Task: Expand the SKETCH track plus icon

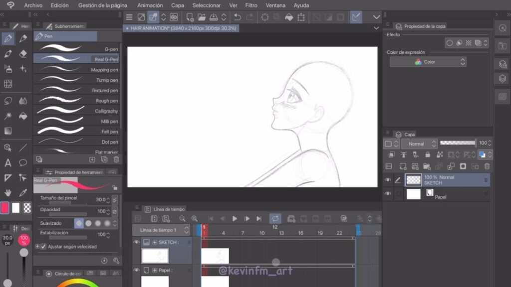Action: [155, 242]
